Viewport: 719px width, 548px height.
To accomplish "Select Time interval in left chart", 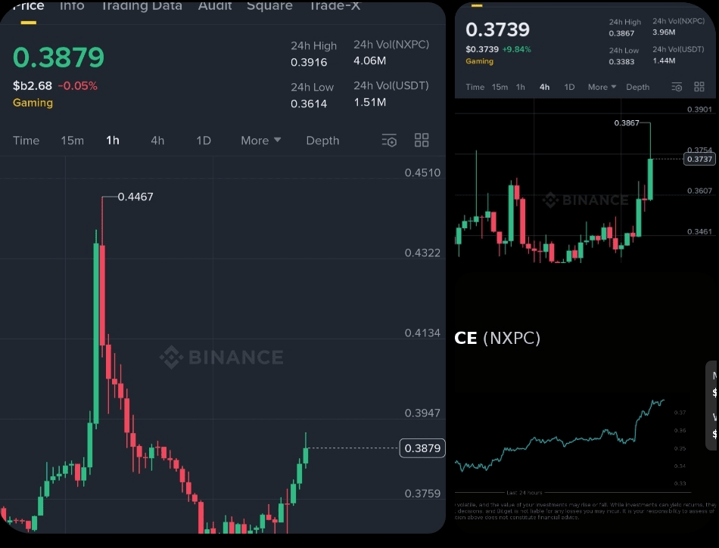I will 26,141.
